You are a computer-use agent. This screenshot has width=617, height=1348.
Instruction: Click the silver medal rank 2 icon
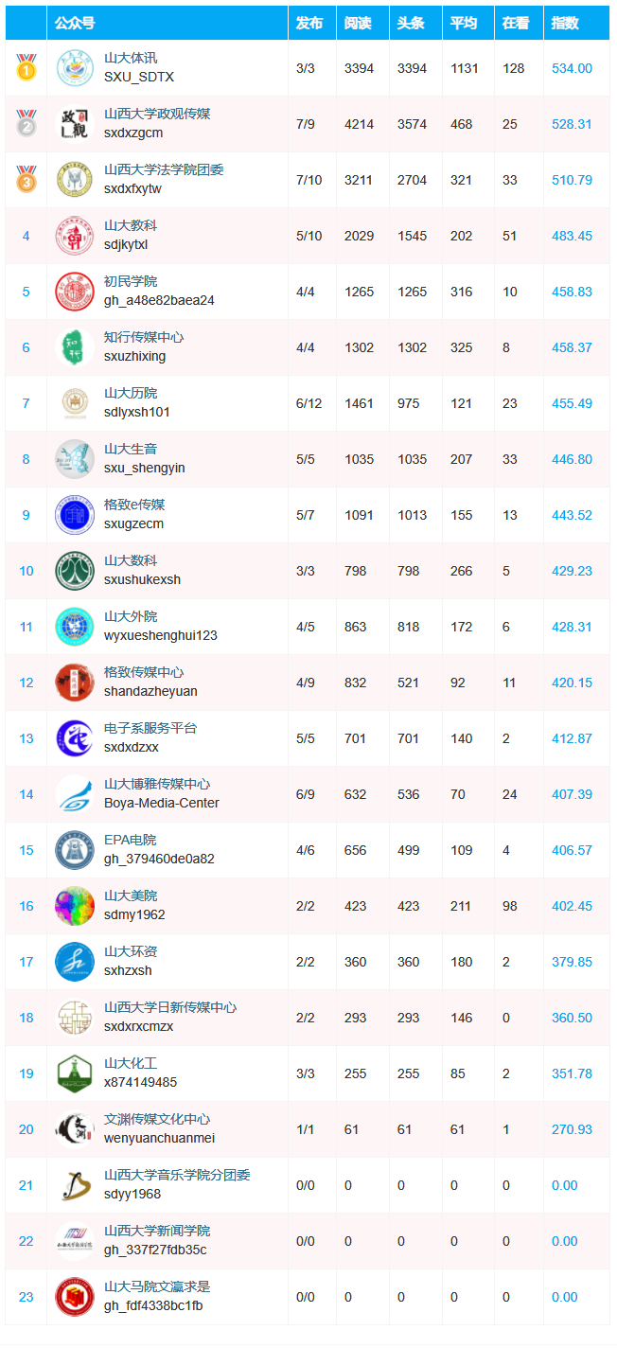click(26, 123)
